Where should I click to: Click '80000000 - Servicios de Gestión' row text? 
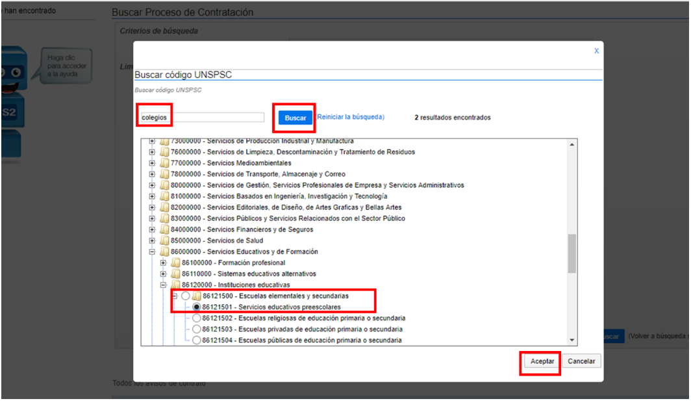318,185
